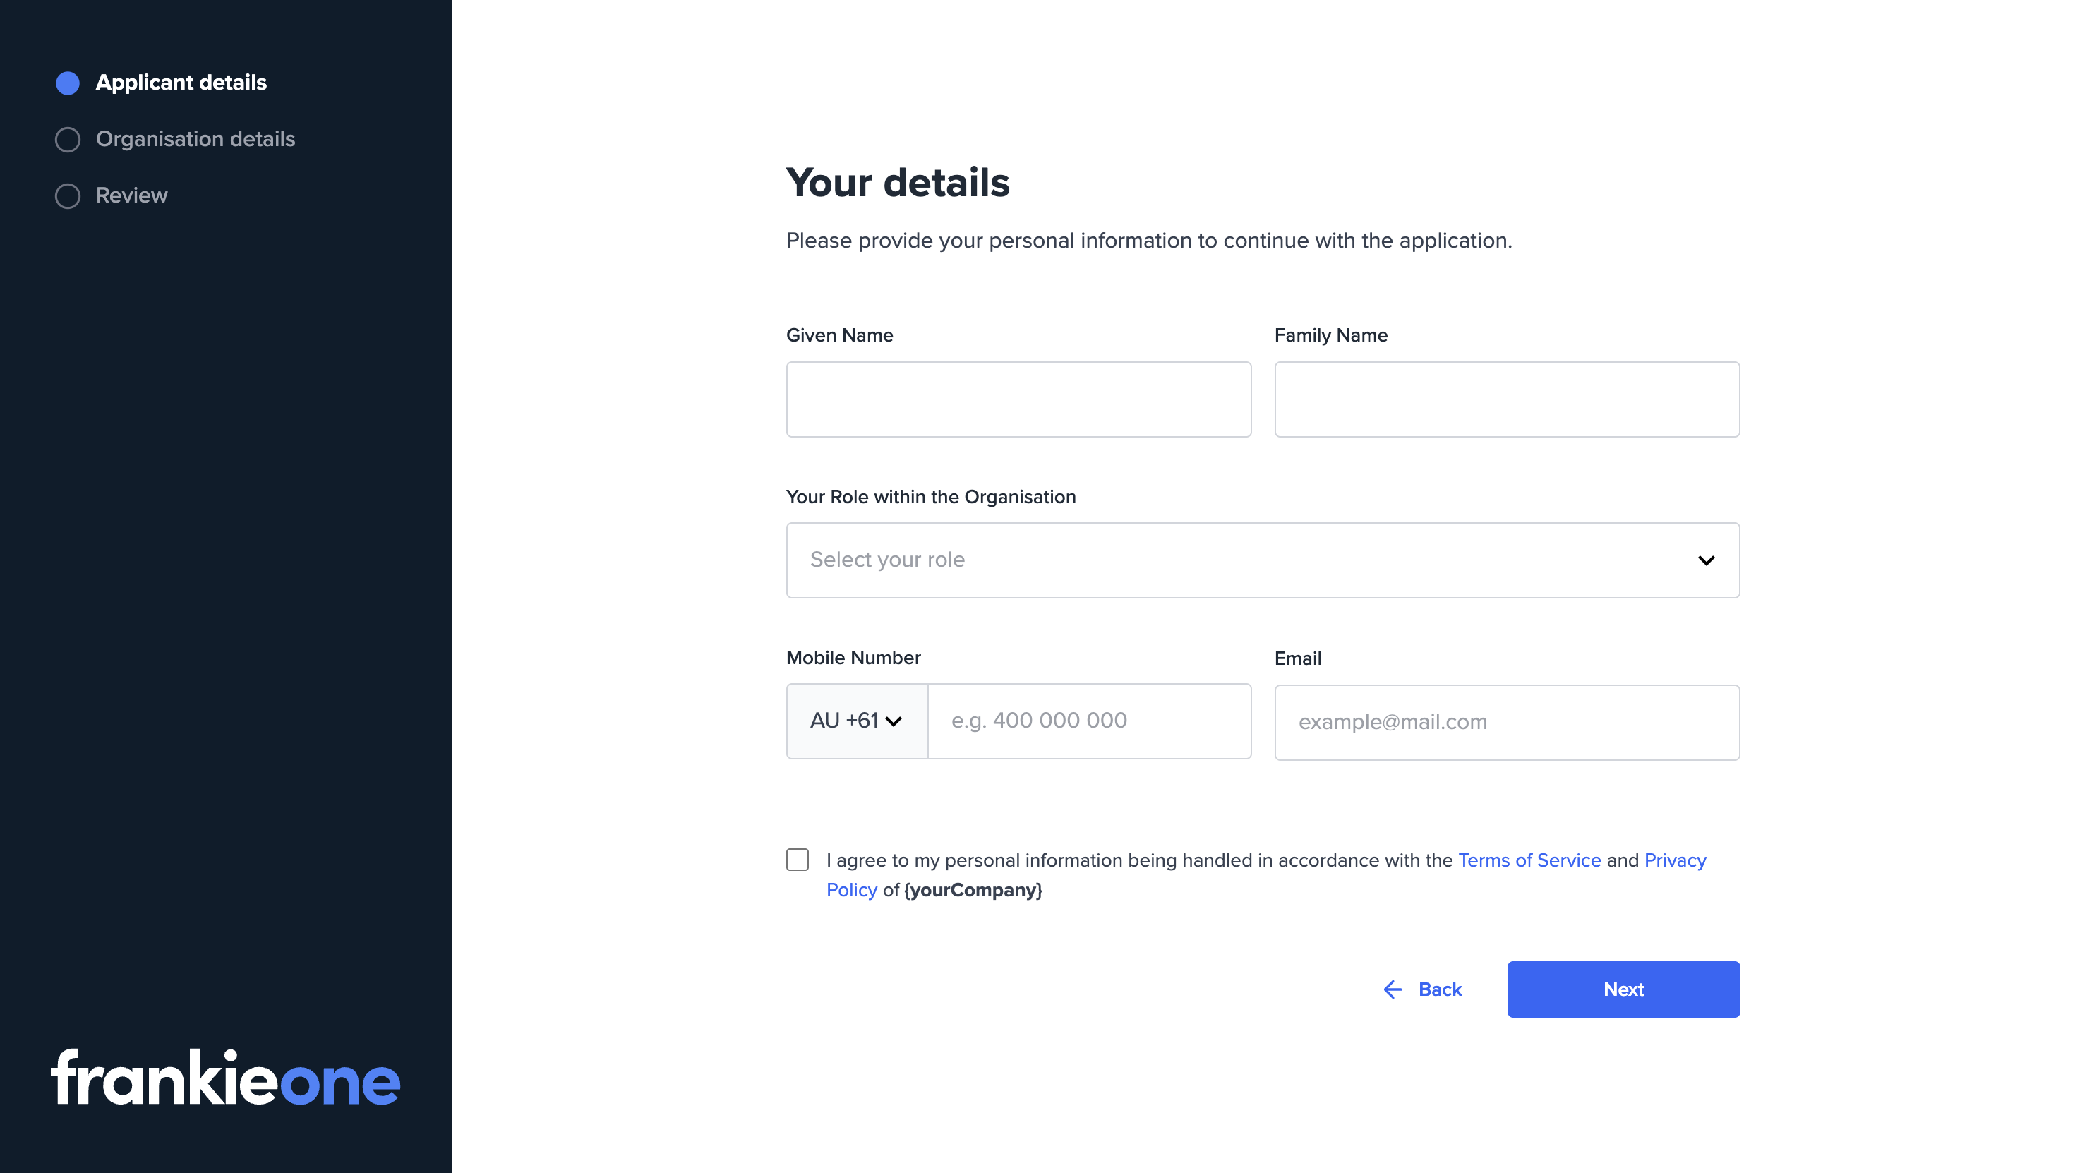Switch to the Organisation details step
Viewport: 2075px width, 1173px height.
196,139
